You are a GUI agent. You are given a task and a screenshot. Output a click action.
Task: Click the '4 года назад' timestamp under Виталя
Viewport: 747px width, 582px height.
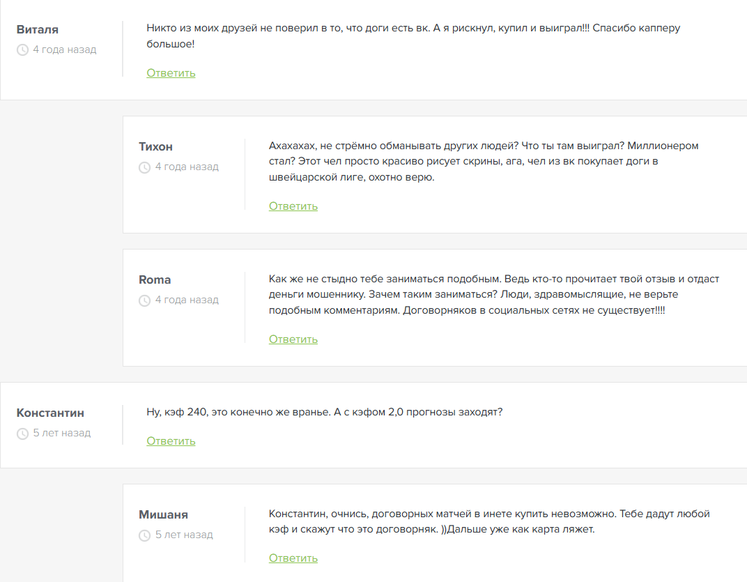[x=65, y=49]
